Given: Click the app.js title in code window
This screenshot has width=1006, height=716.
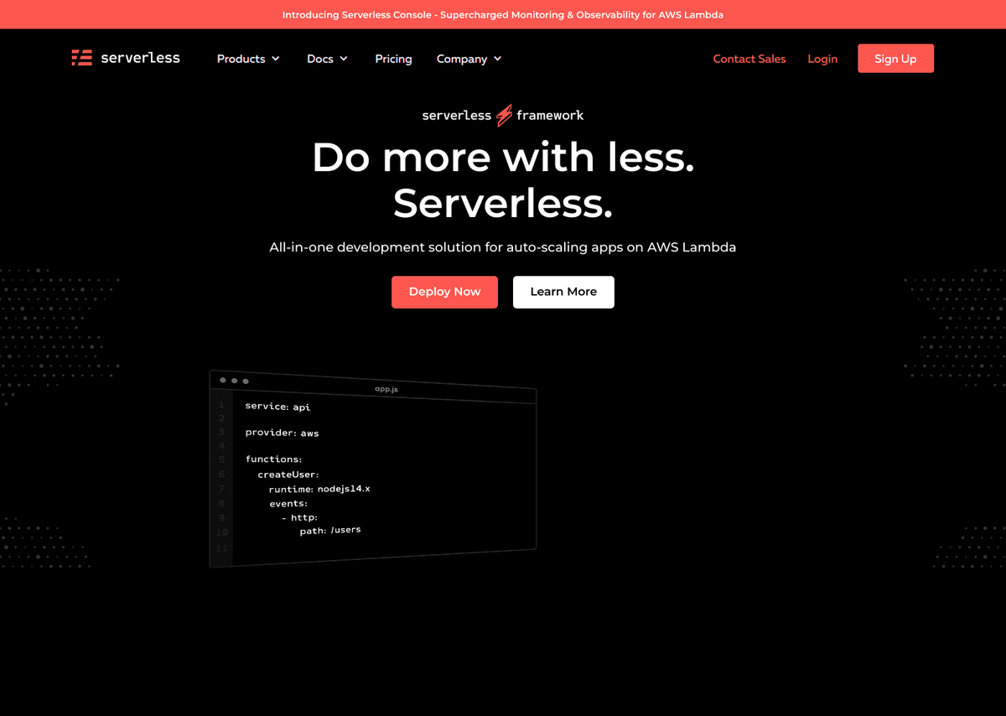Looking at the screenshot, I should 386,389.
